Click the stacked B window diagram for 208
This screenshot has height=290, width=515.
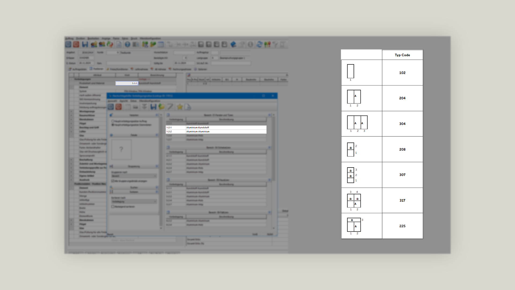click(x=351, y=150)
